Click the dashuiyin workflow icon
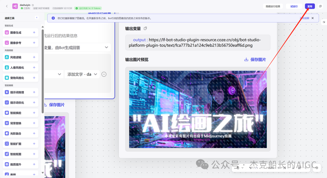The height and width of the screenshot is (178, 327). (x=15, y=6)
